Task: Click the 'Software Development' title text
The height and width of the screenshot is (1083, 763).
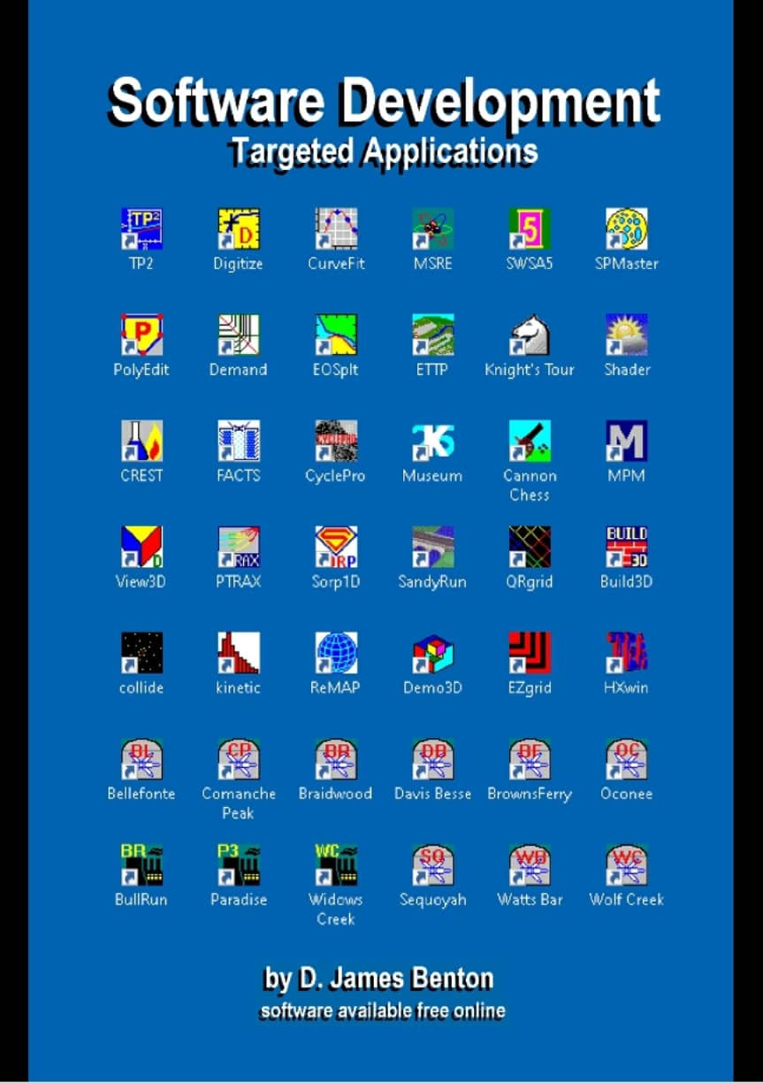Action: coord(384,102)
